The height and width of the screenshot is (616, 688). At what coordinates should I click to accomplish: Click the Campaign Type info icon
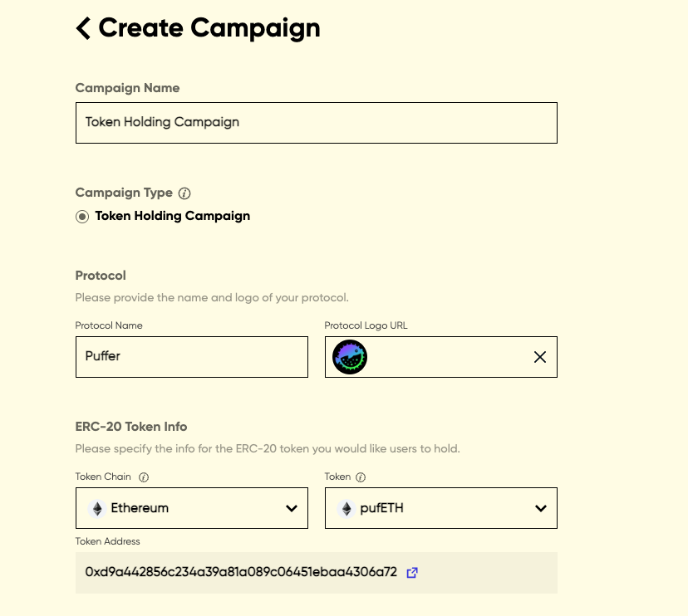click(184, 193)
